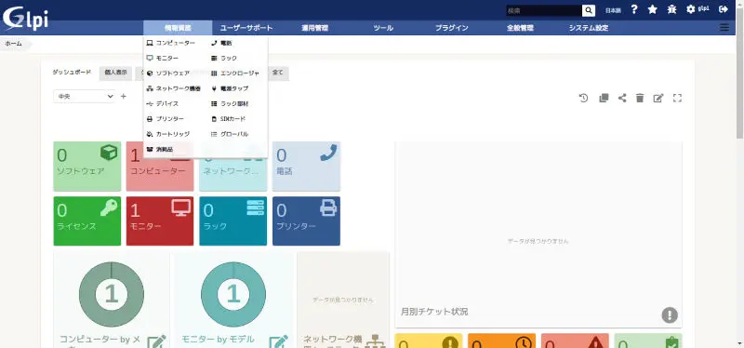Click key icon on ライセンス card
The height and width of the screenshot is (348, 744).
click(109, 207)
